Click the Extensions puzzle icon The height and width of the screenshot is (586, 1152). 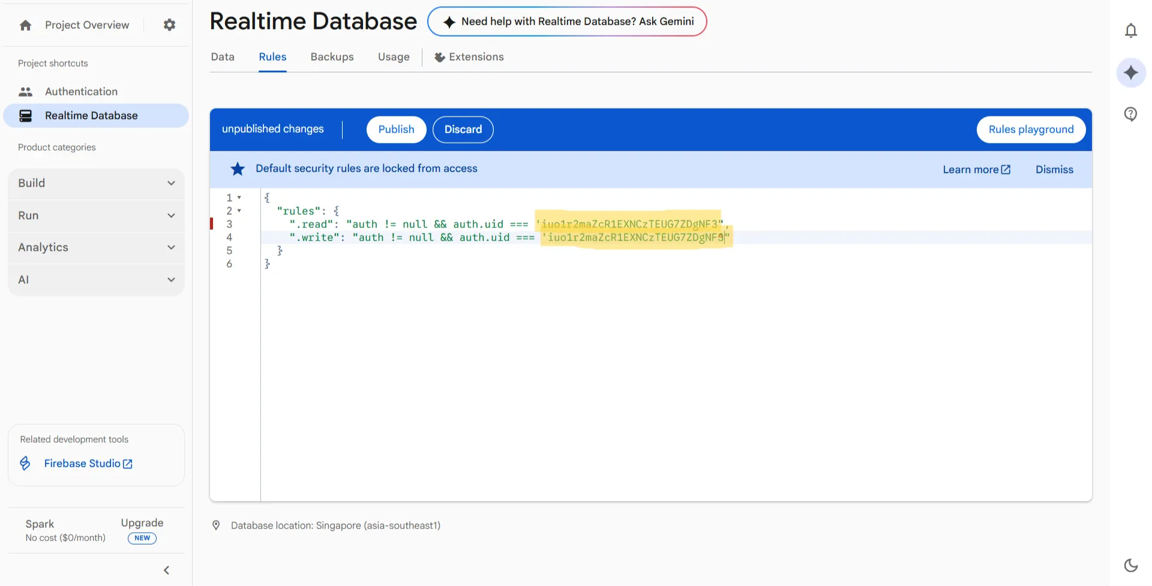[440, 57]
